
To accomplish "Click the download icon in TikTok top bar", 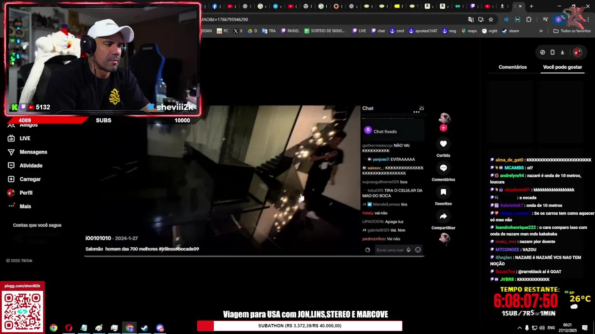I will click(x=562, y=52).
